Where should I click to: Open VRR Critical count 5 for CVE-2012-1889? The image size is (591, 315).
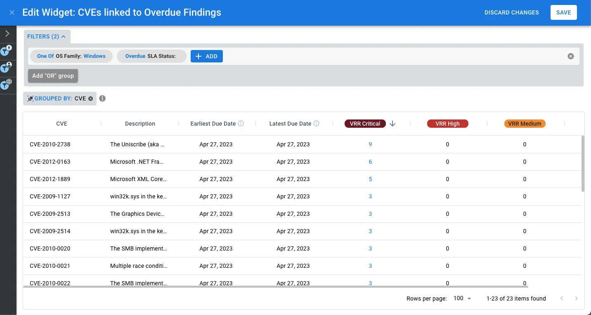[370, 179]
